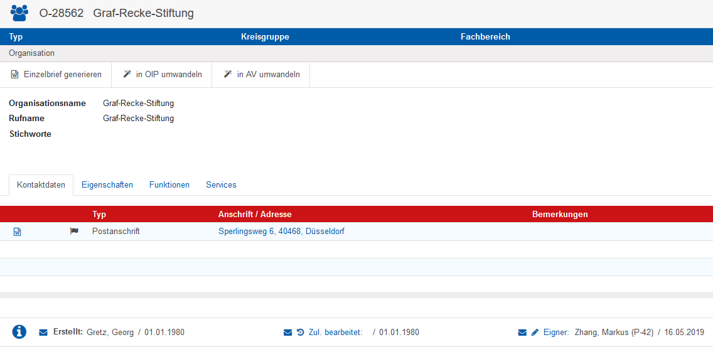The height and width of the screenshot is (347, 713).
Task: Open the Sperlingsweg 6 address link
Action: tap(281, 232)
